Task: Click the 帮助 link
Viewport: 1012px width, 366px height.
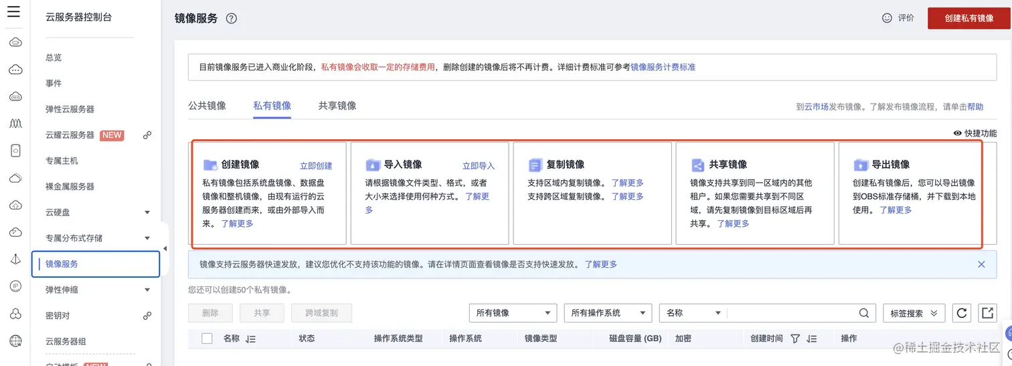Action: [975, 106]
